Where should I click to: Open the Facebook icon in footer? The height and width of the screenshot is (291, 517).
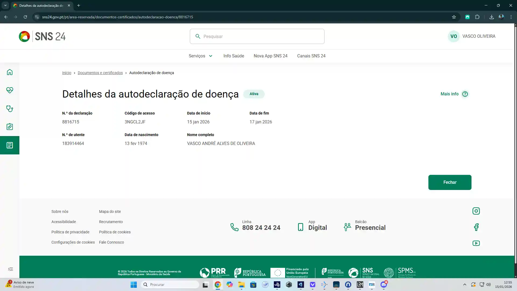pyautogui.click(x=476, y=227)
